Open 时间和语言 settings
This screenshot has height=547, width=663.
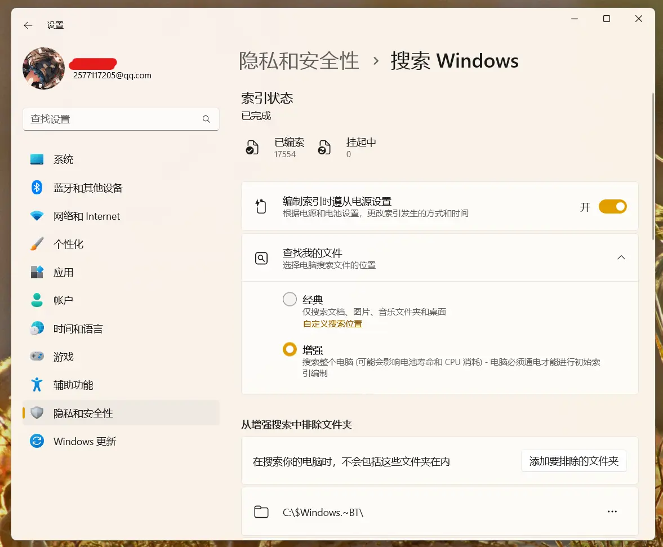coord(121,328)
